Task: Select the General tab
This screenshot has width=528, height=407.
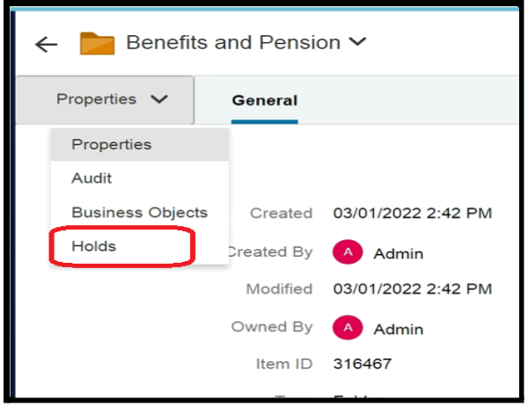Action: point(264,100)
